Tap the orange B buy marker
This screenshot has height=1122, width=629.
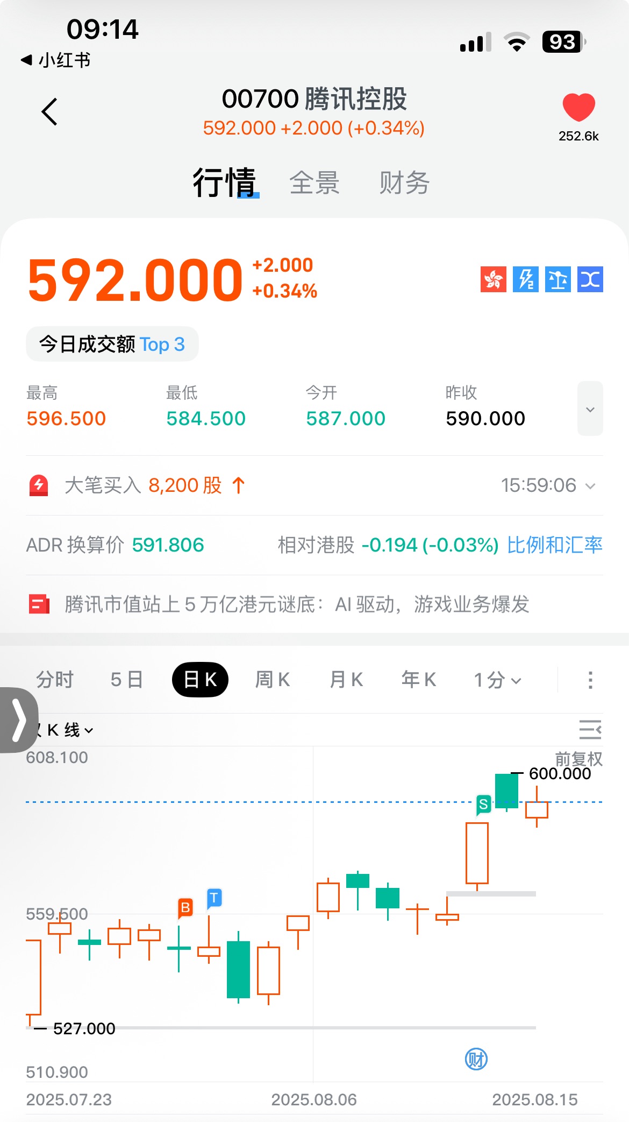click(185, 908)
